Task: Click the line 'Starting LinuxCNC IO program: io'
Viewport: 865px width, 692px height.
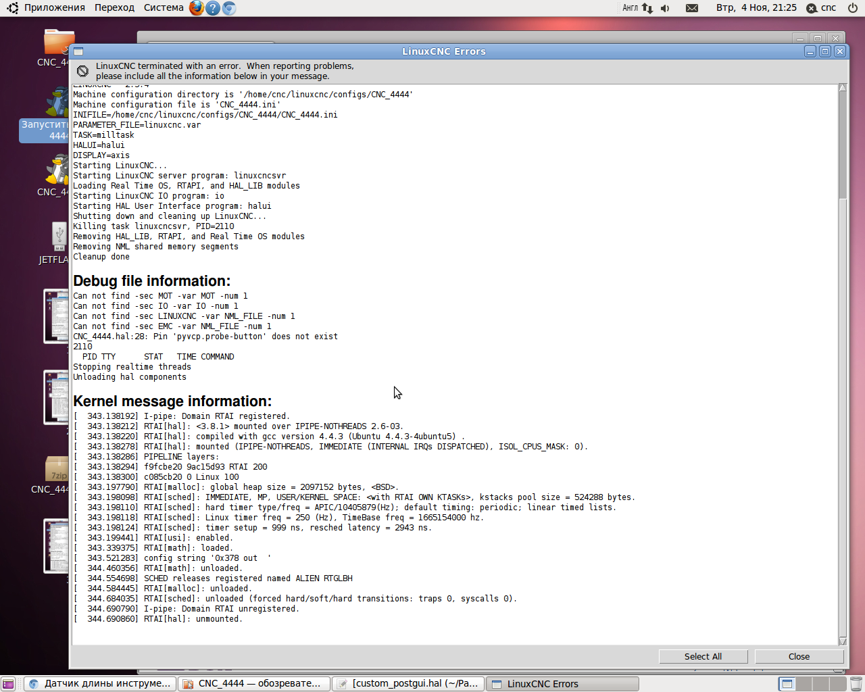Action: (x=149, y=196)
